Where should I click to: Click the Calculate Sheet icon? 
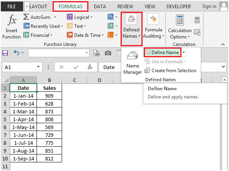197,32
